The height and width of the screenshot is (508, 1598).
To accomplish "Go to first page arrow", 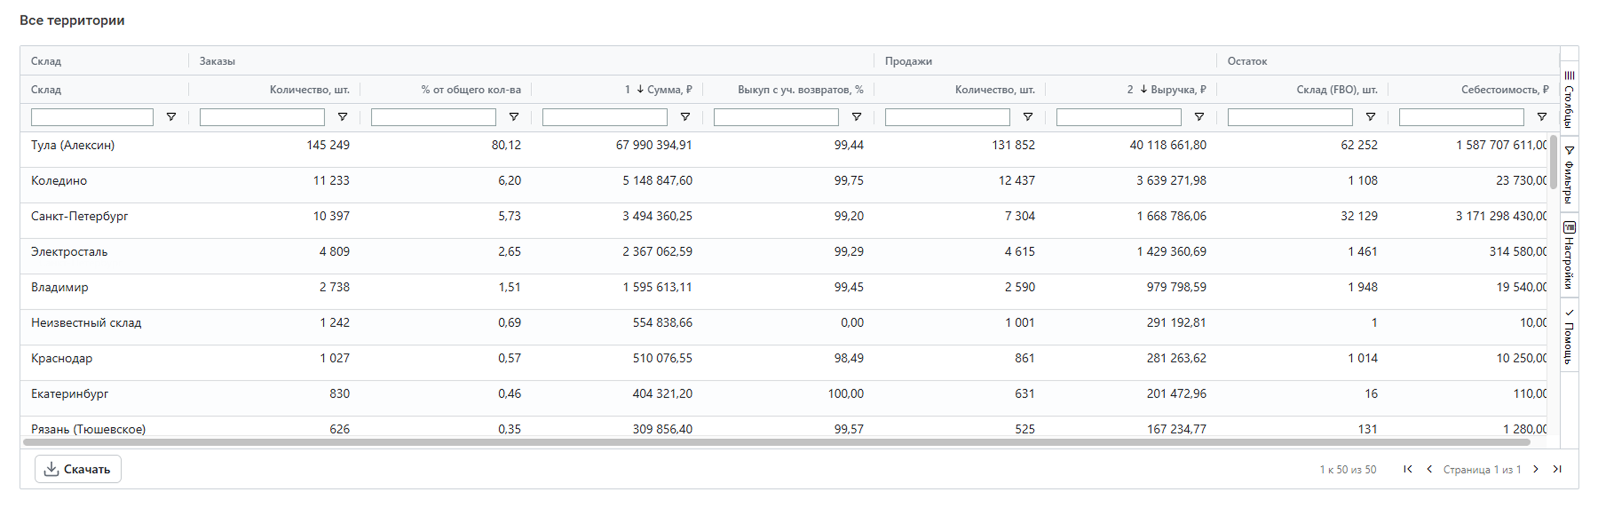I will [1408, 469].
